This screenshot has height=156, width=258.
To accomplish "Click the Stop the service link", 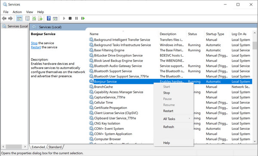I will 34,43.
